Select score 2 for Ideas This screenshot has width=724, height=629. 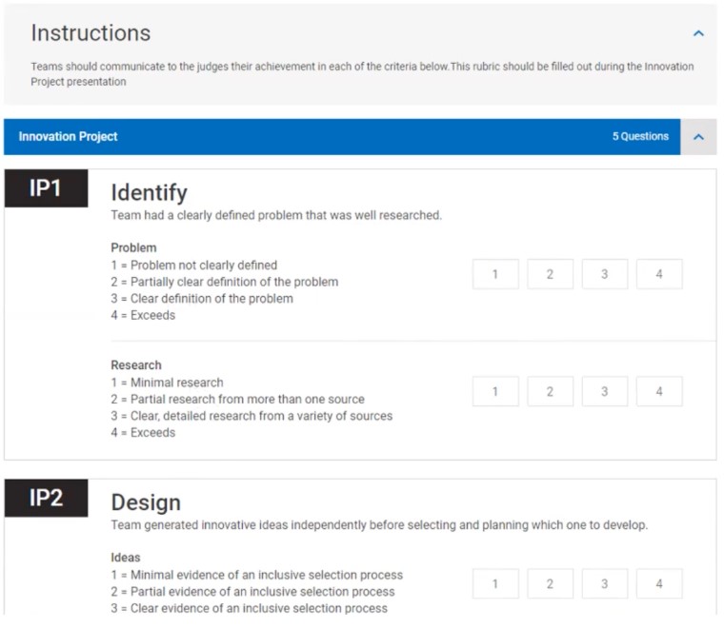coord(550,583)
